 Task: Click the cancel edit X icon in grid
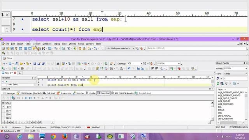coord(50,98)
